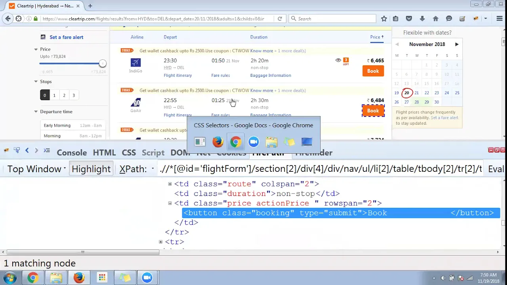The height and width of the screenshot is (285, 507).
Task: Open the Top Window dropdown
Action: [36, 169]
